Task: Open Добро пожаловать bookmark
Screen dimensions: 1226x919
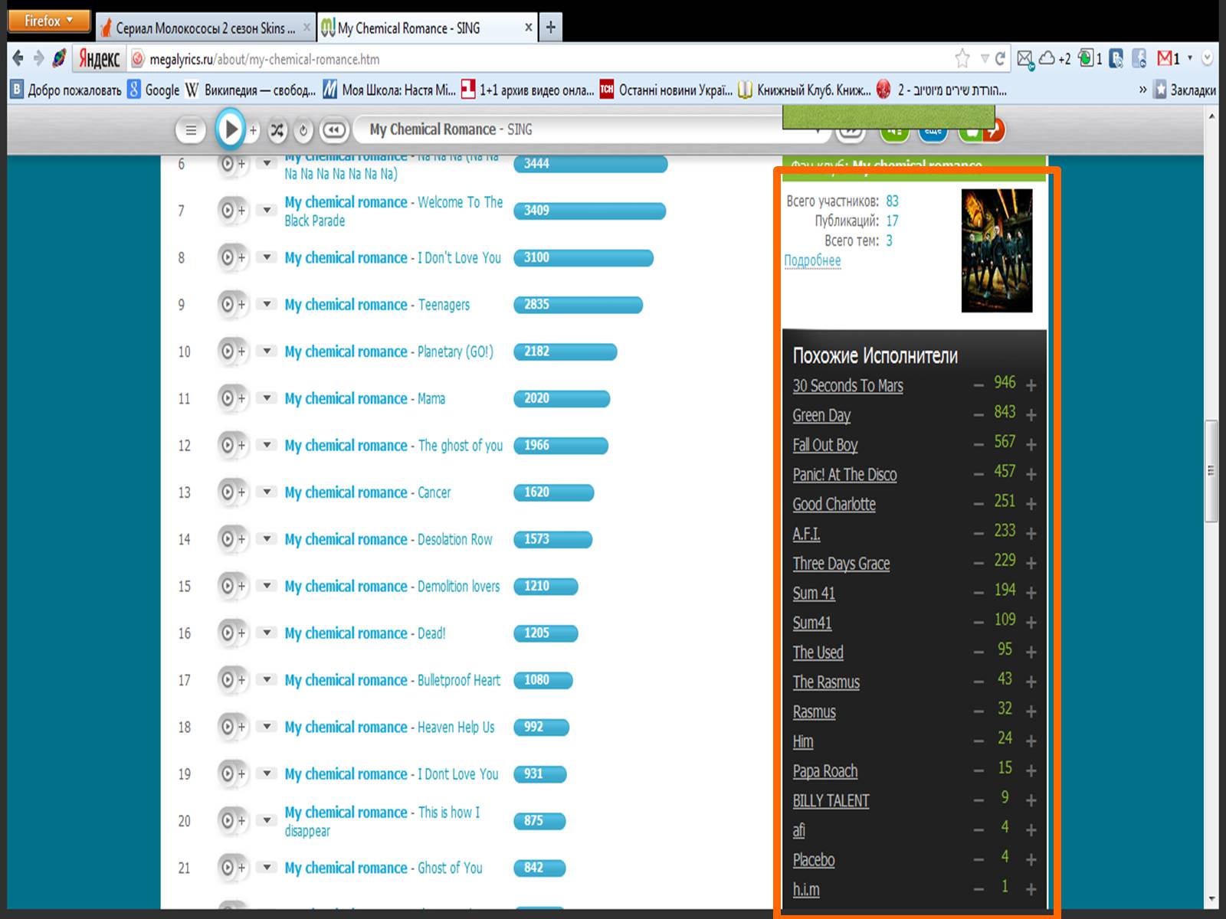Action: click(x=67, y=90)
